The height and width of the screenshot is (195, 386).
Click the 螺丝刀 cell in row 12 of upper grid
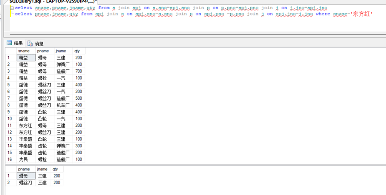point(45,133)
